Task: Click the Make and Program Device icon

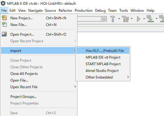Action: 150,19
